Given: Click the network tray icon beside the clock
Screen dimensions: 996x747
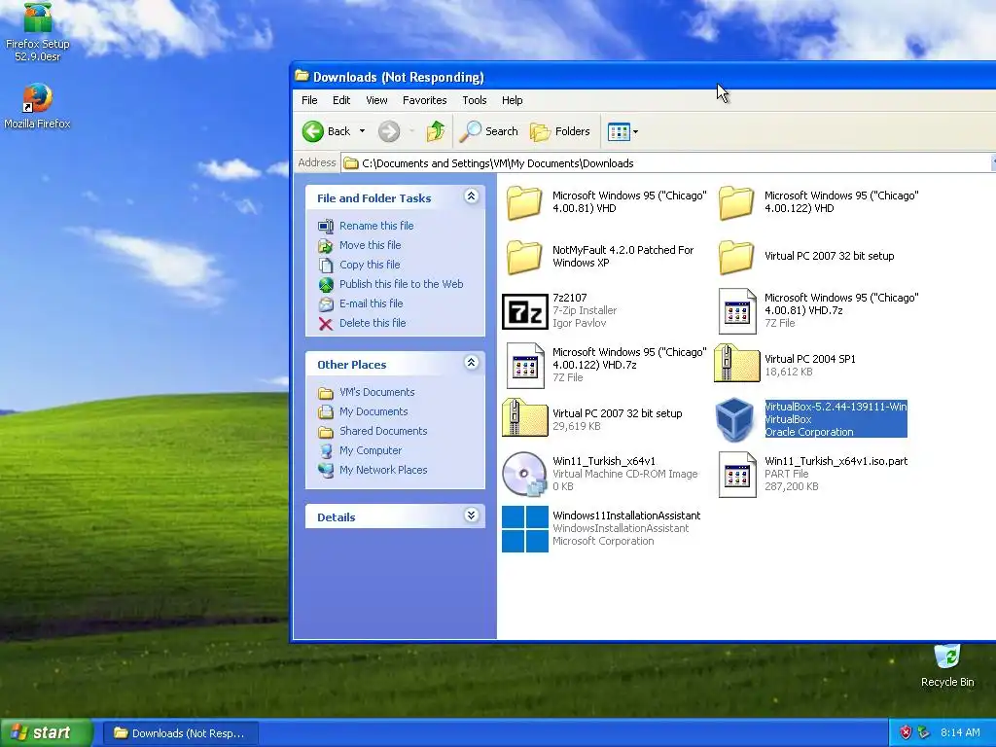Looking at the screenshot, I should click(x=923, y=732).
